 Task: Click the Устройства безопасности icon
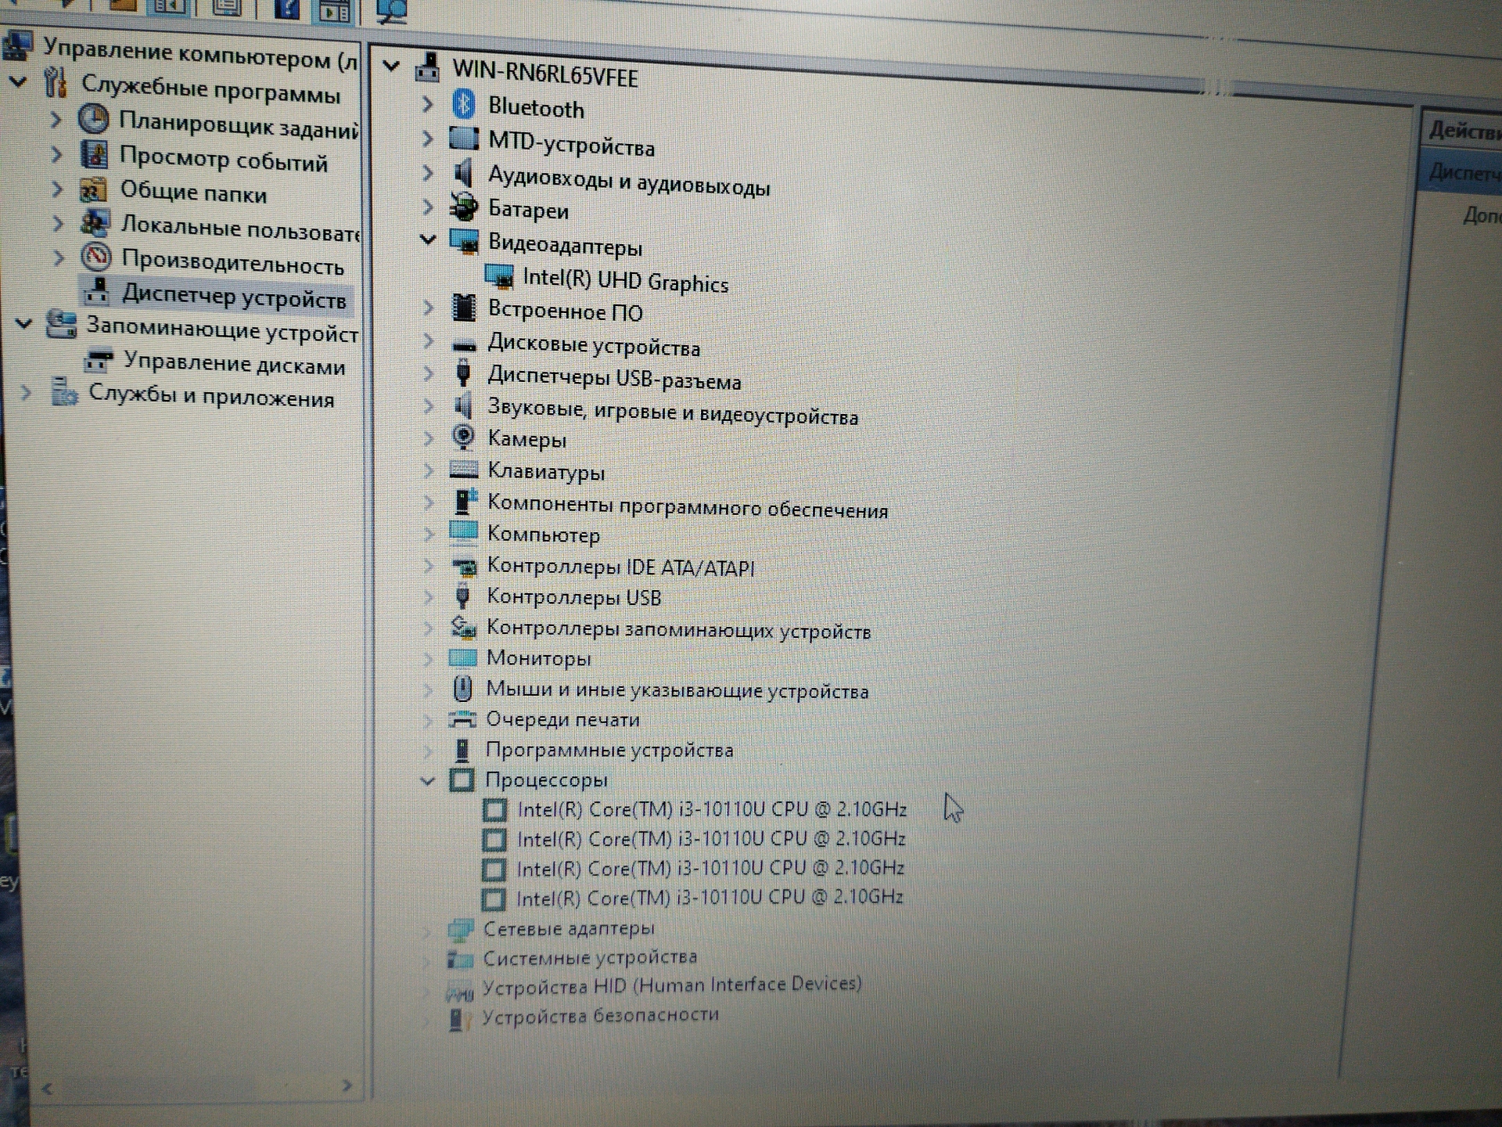pyautogui.click(x=459, y=1019)
